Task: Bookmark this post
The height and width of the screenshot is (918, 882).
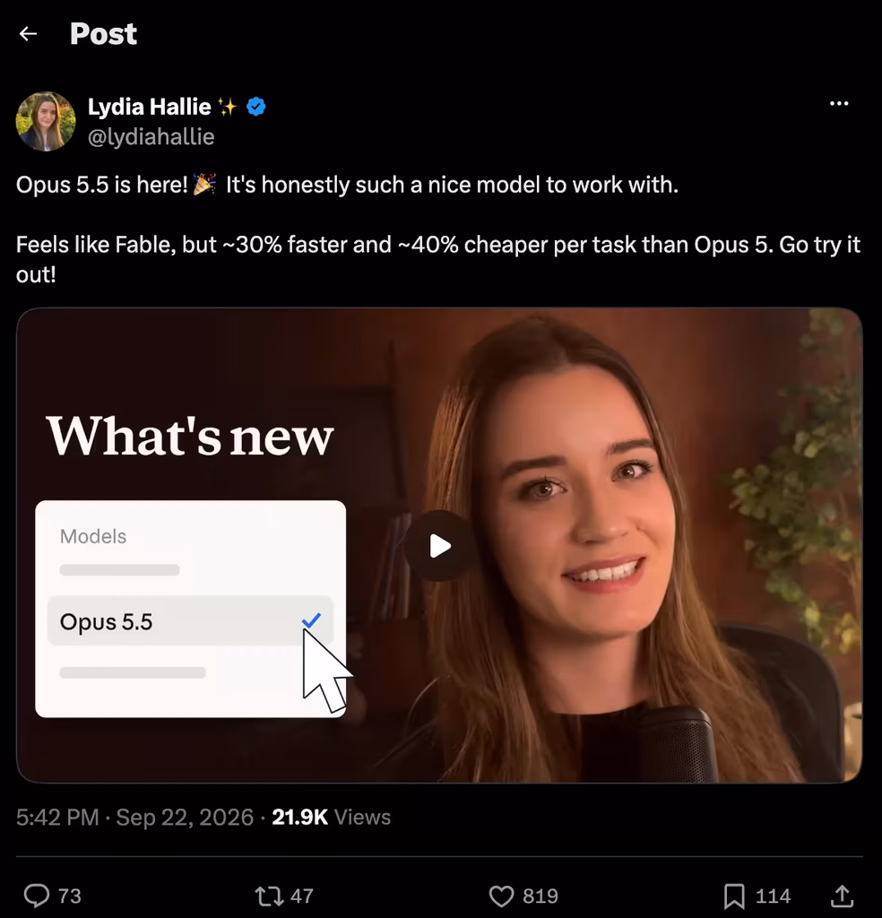Action: pyautogui.click(x=734, y=896)
